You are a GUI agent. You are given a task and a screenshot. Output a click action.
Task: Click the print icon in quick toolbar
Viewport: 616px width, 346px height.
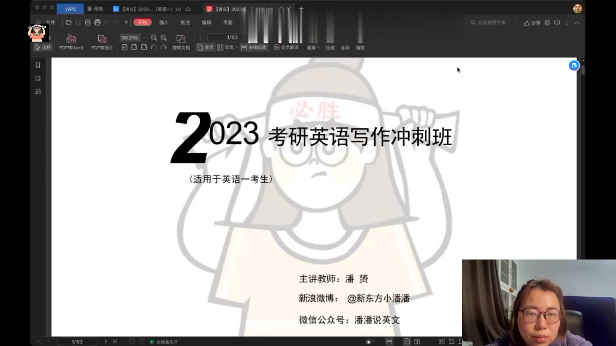(88, 23)
